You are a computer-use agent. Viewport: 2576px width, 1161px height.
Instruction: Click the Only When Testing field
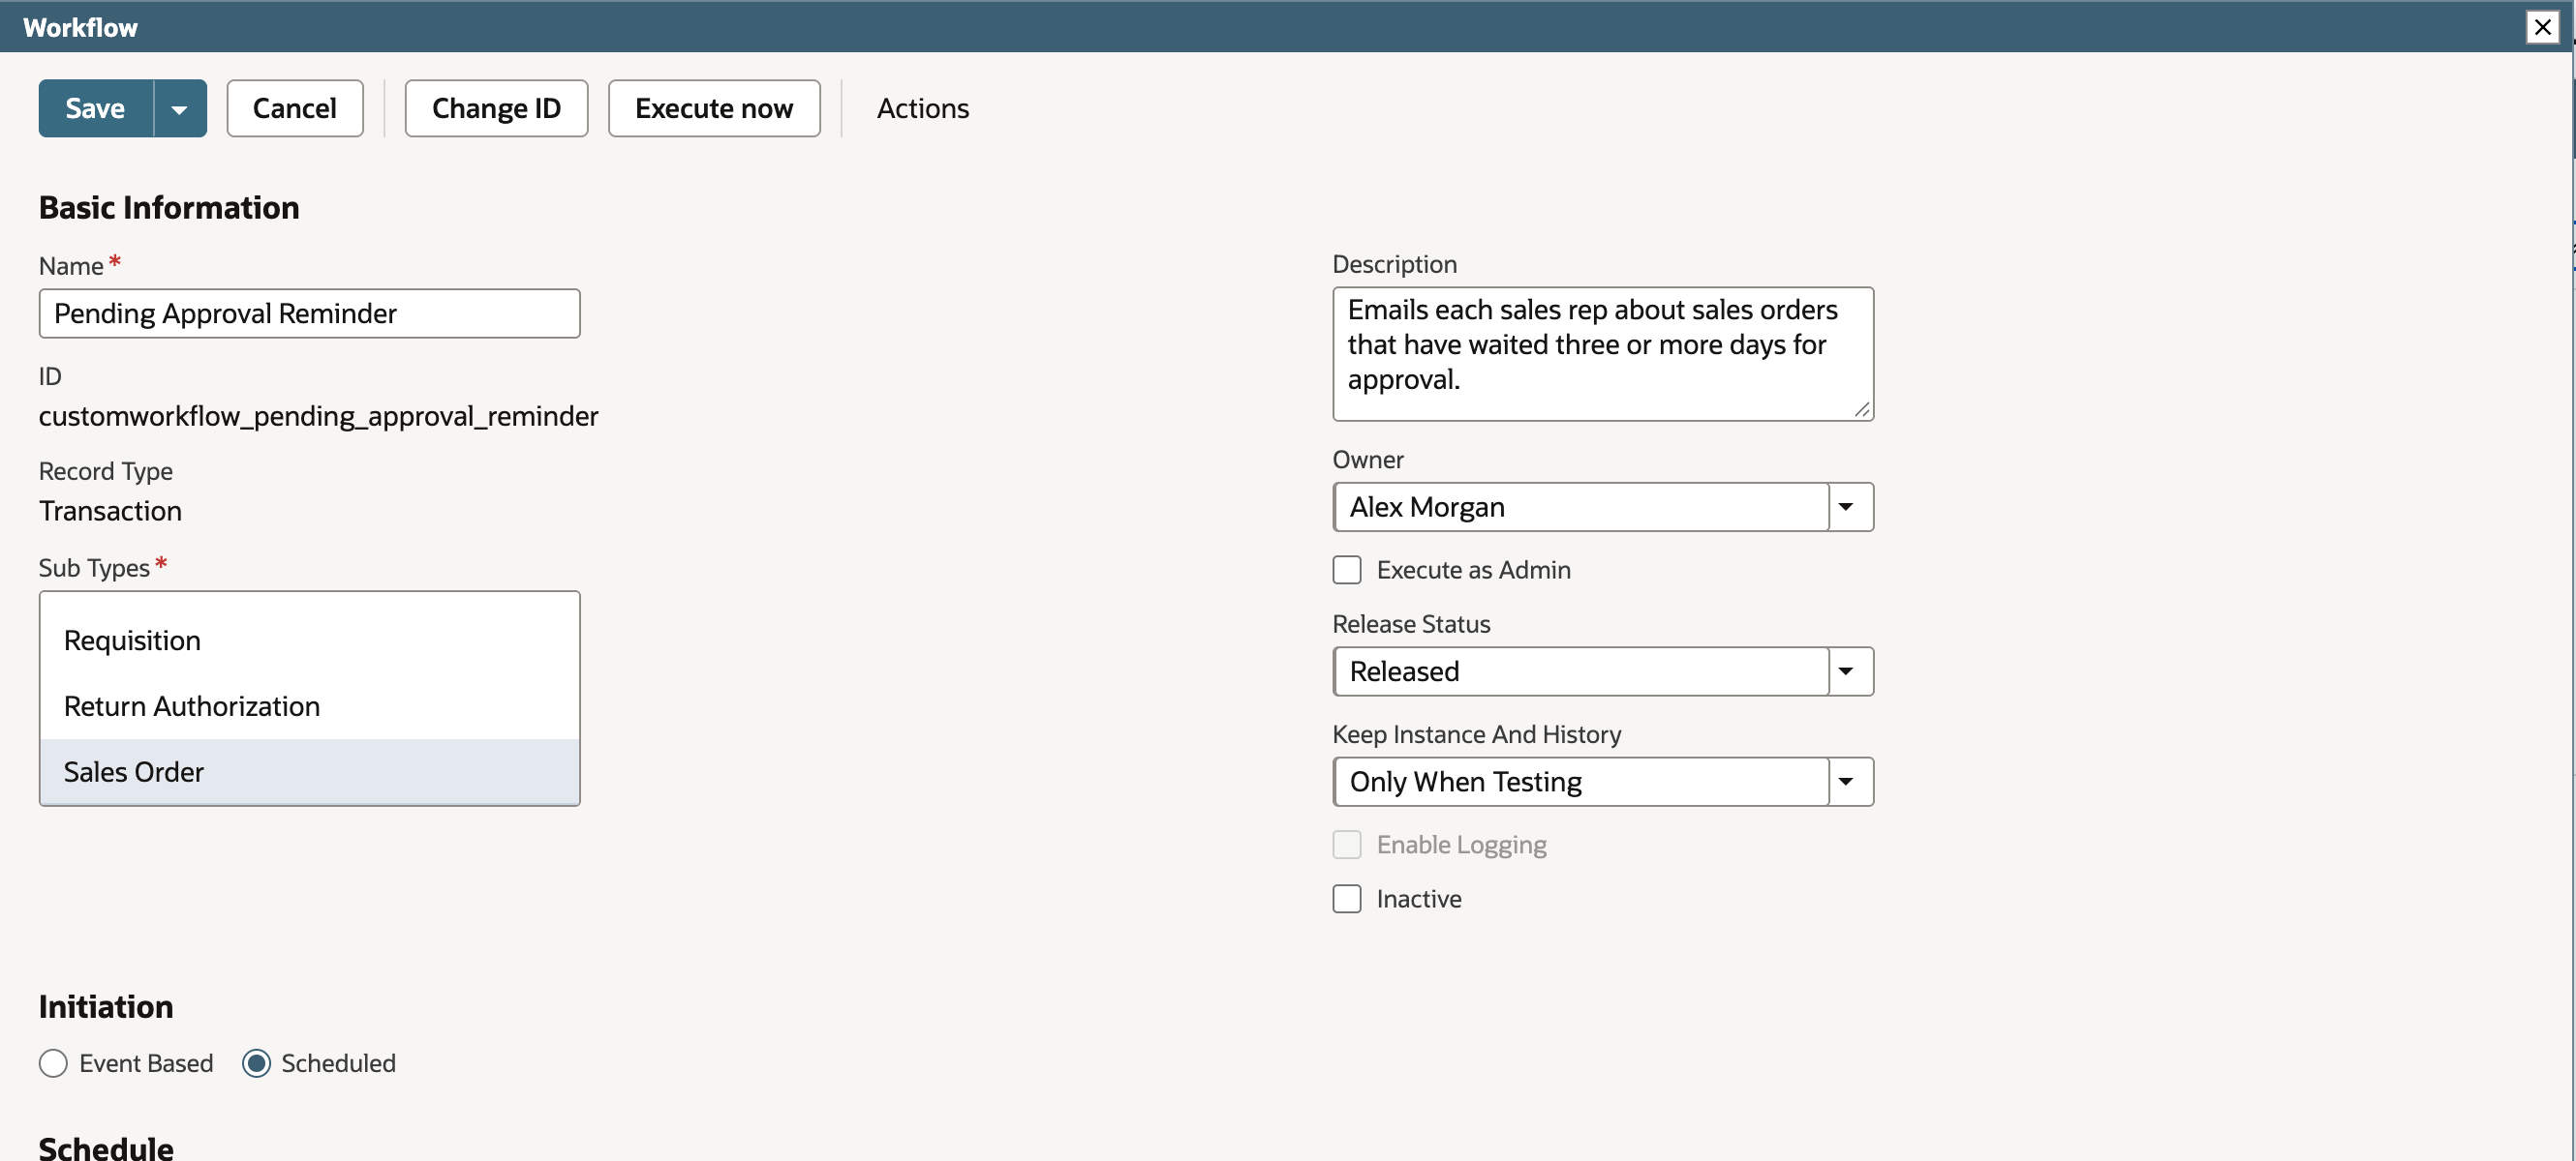click(x=1580, y=782)
